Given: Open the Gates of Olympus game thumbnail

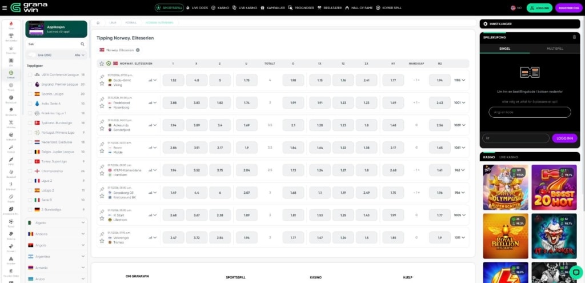Looking at the screenshot, I should [x=506, y=188].
